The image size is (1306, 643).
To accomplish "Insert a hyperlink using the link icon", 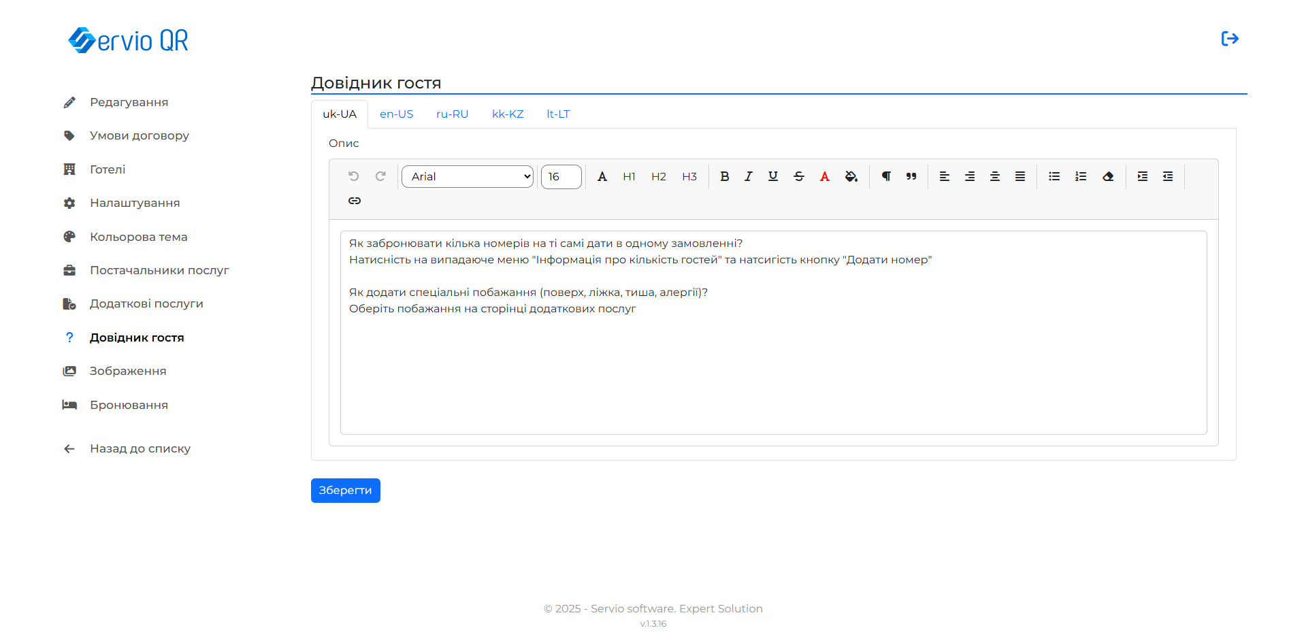I will 355,201.
